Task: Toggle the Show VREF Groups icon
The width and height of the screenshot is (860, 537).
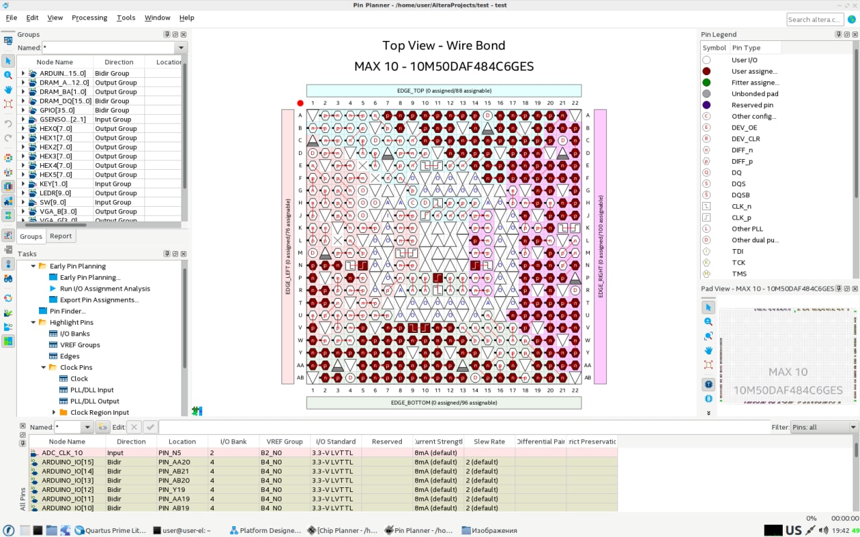Action: click(x=8, y=172)
